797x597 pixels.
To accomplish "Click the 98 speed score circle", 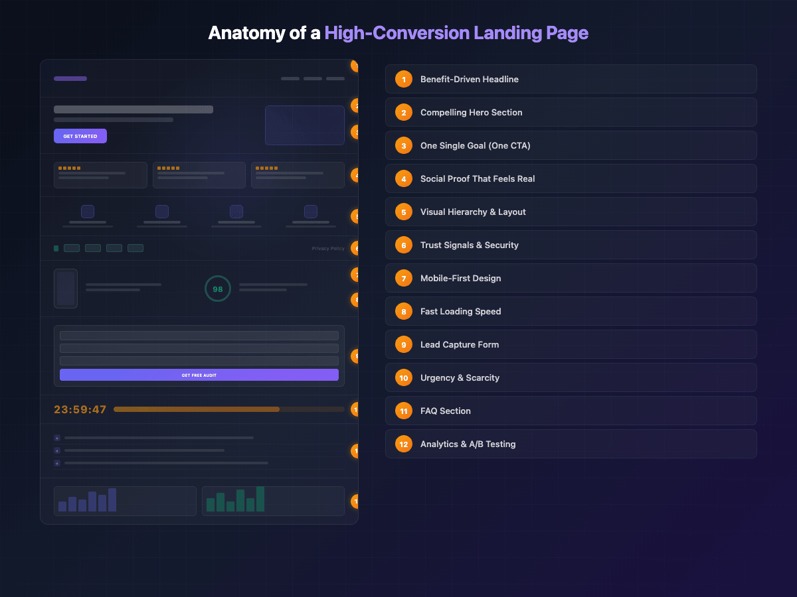I will pos(217,289).
